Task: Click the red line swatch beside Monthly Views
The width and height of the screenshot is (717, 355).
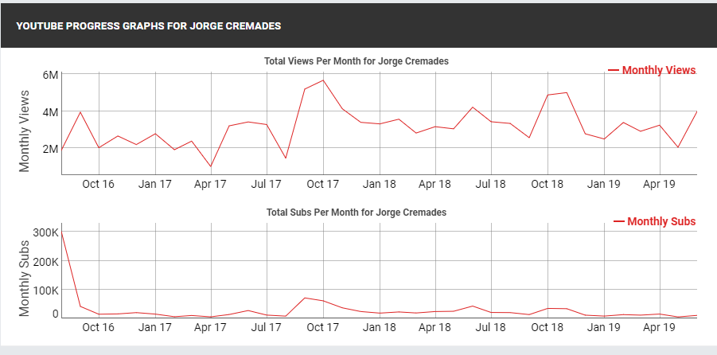Action: click(614, 71)
